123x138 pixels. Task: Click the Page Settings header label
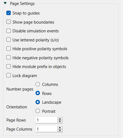click(x=22, y=4)
